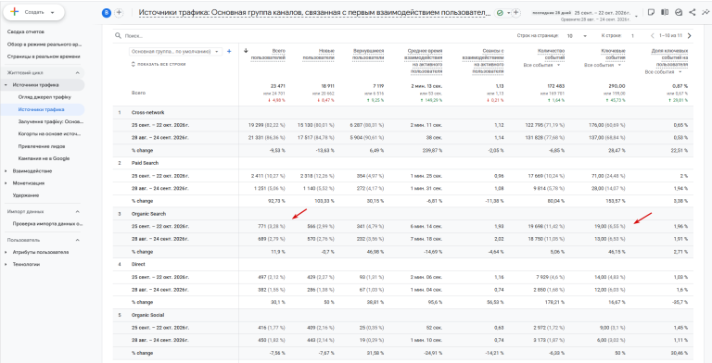Open the insights sparkline icon
Image resolution: width=712 pixels, height=363 pixels.
[706, 13]
